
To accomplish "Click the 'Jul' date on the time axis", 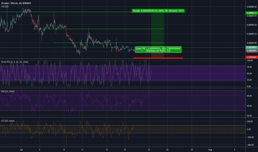I will coord(21,150).
